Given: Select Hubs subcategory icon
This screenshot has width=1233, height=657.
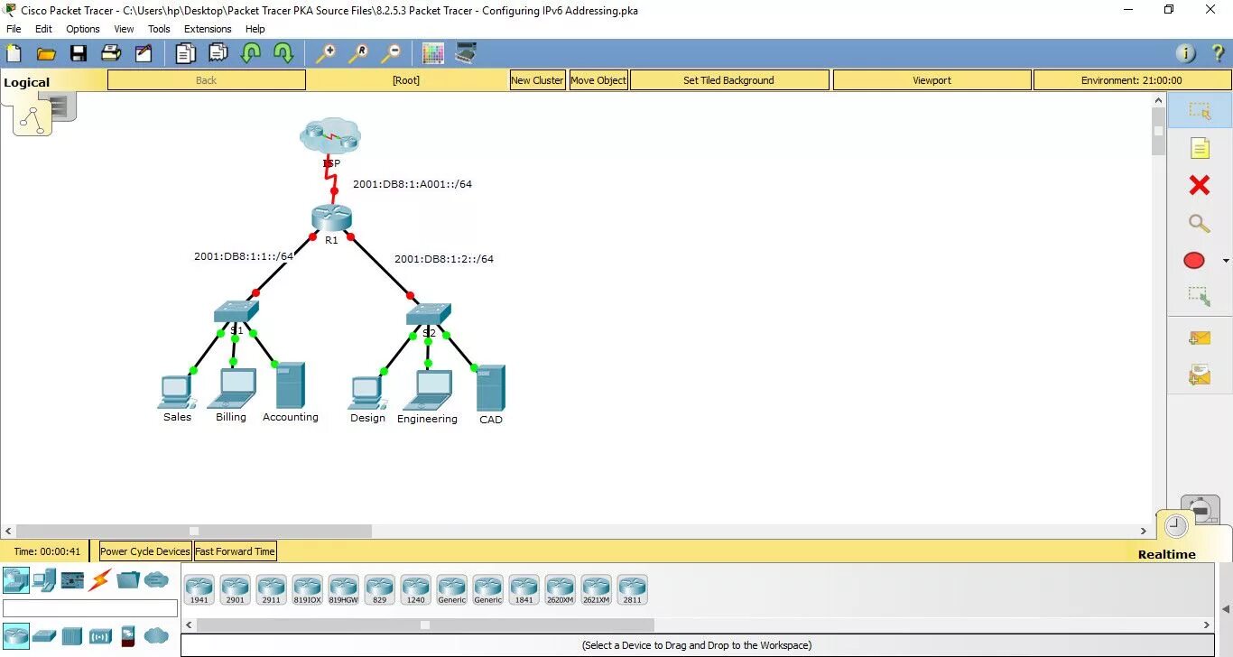Looking at the screenshot, I should 72,635.
